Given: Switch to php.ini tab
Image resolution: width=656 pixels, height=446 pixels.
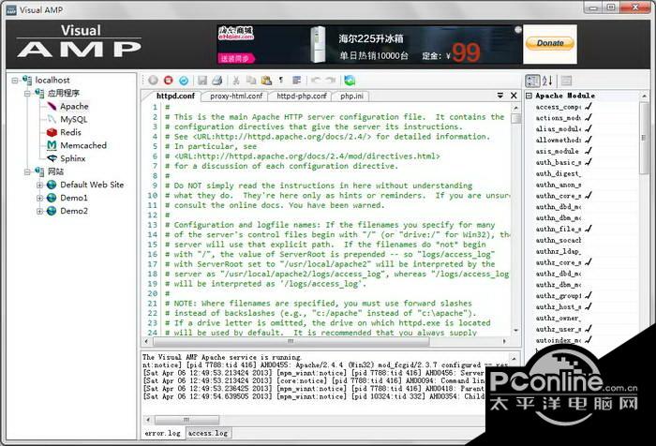Looking at the screenshot, I should click(351, 96).
